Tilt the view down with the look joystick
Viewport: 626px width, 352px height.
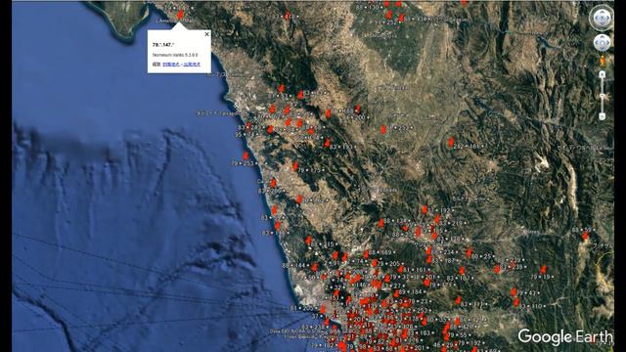[602, 23]
